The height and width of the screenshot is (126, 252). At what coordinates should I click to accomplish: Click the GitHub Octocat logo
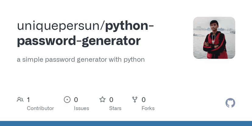tap(230, 103)
